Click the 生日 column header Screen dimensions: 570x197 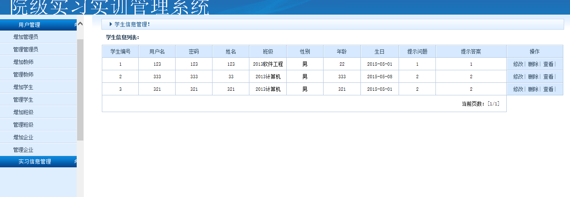click(380, 51)
